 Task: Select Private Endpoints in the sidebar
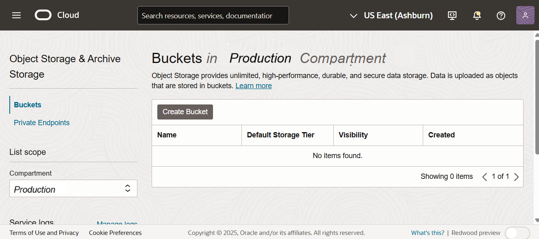click(x=41, y=123)
